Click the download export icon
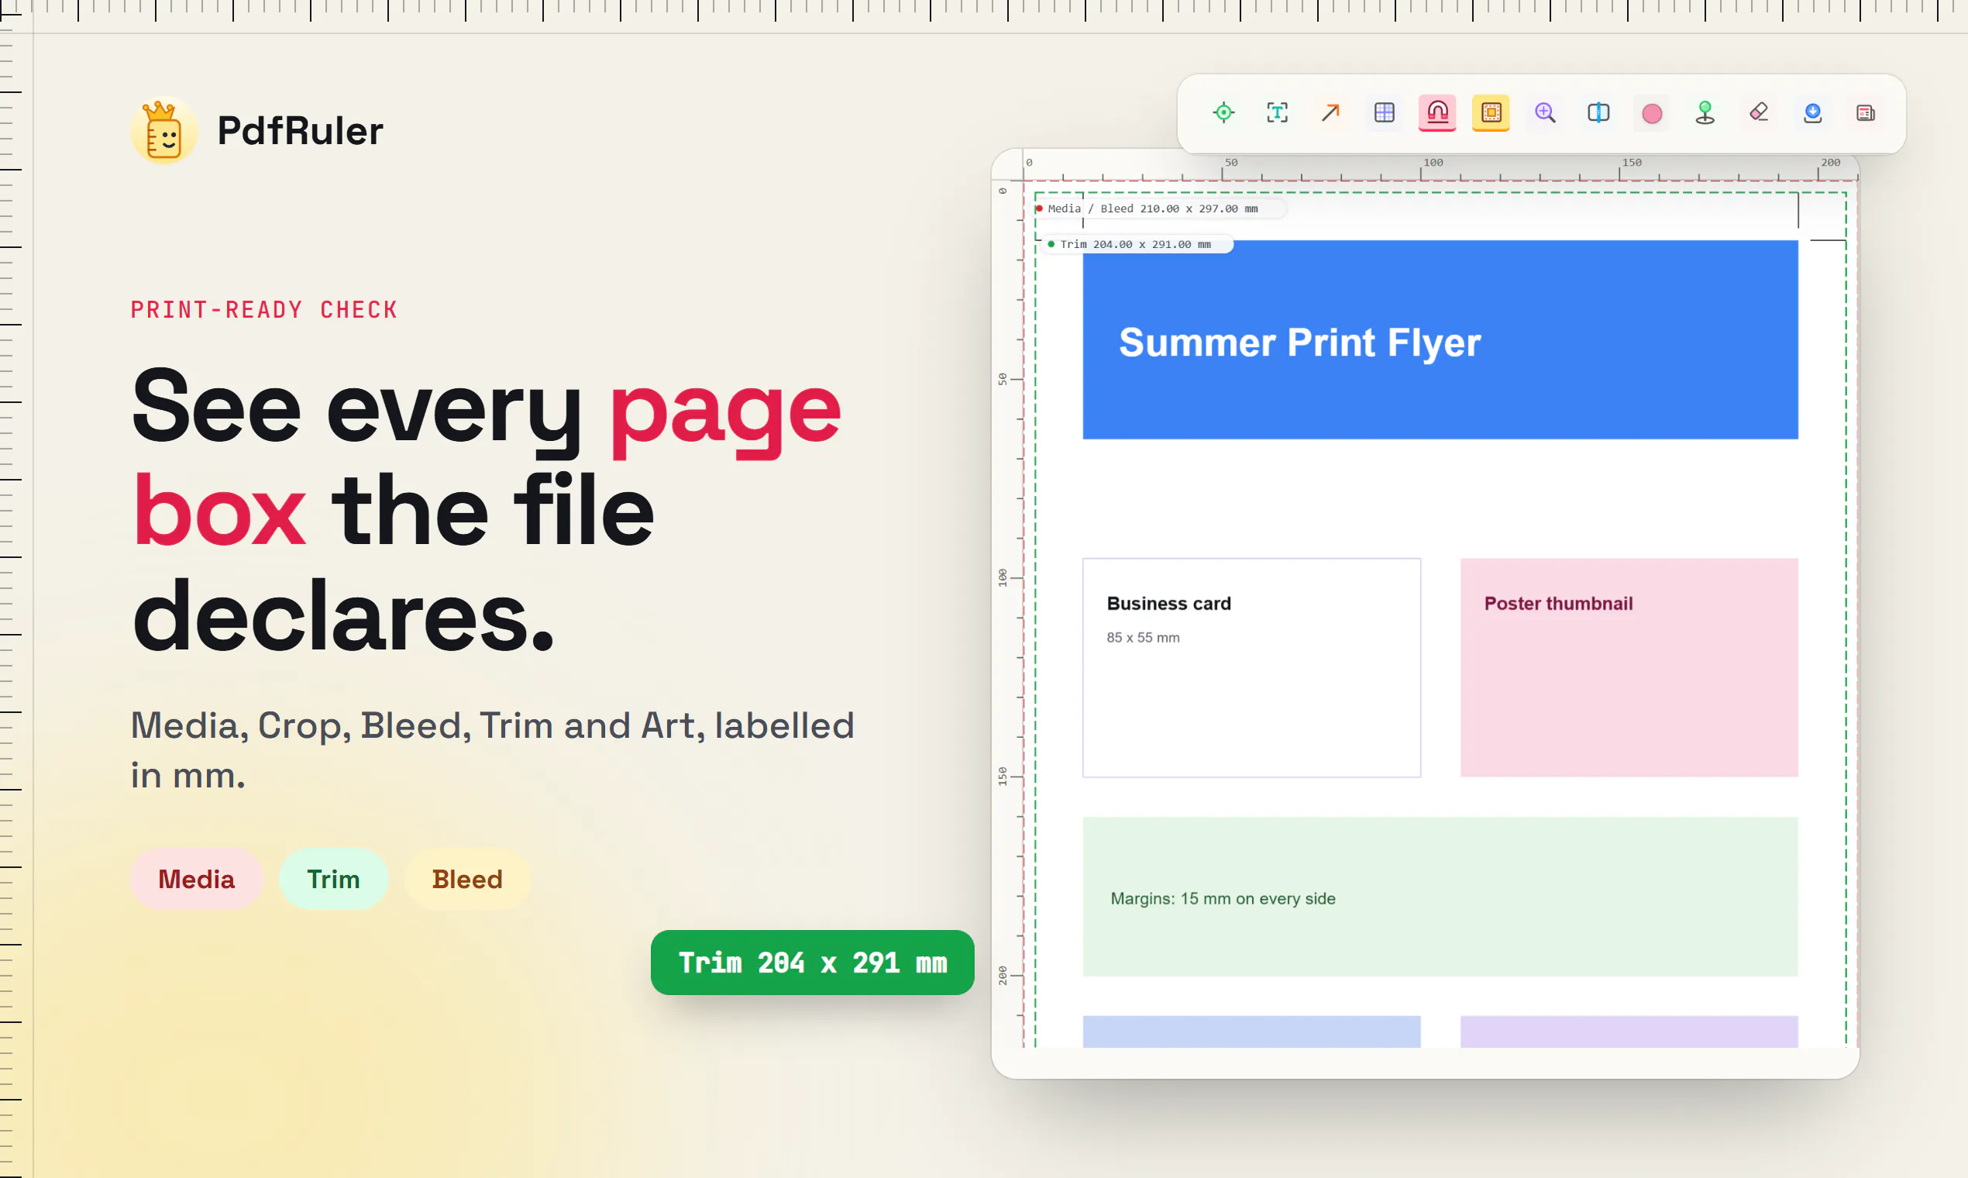This screenshot has height=1178, width=1968. point(1812,112)
